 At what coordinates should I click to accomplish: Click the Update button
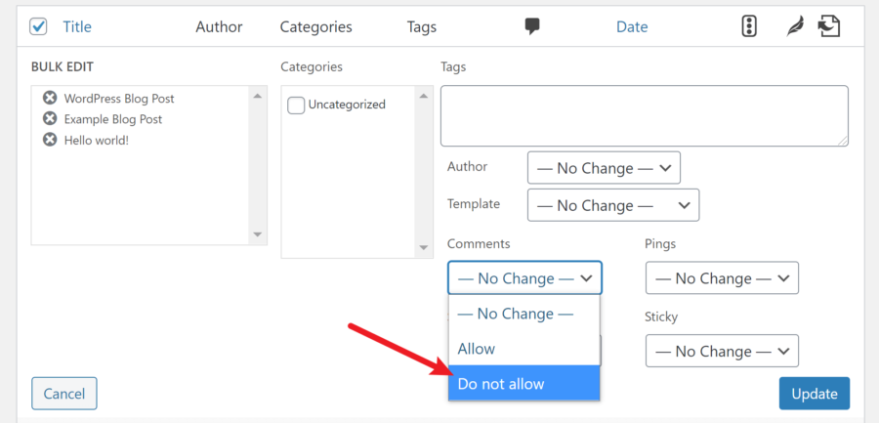pos(814,394)
